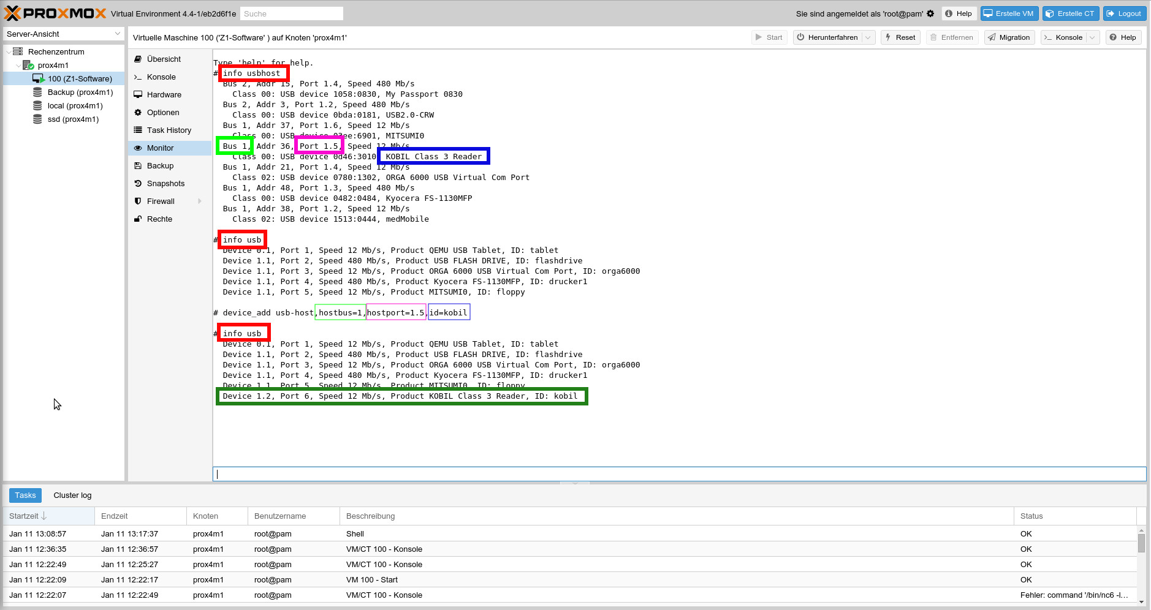The image size is (1151, 610).
Task: Open the Firewall section
Action: (170, 201)
